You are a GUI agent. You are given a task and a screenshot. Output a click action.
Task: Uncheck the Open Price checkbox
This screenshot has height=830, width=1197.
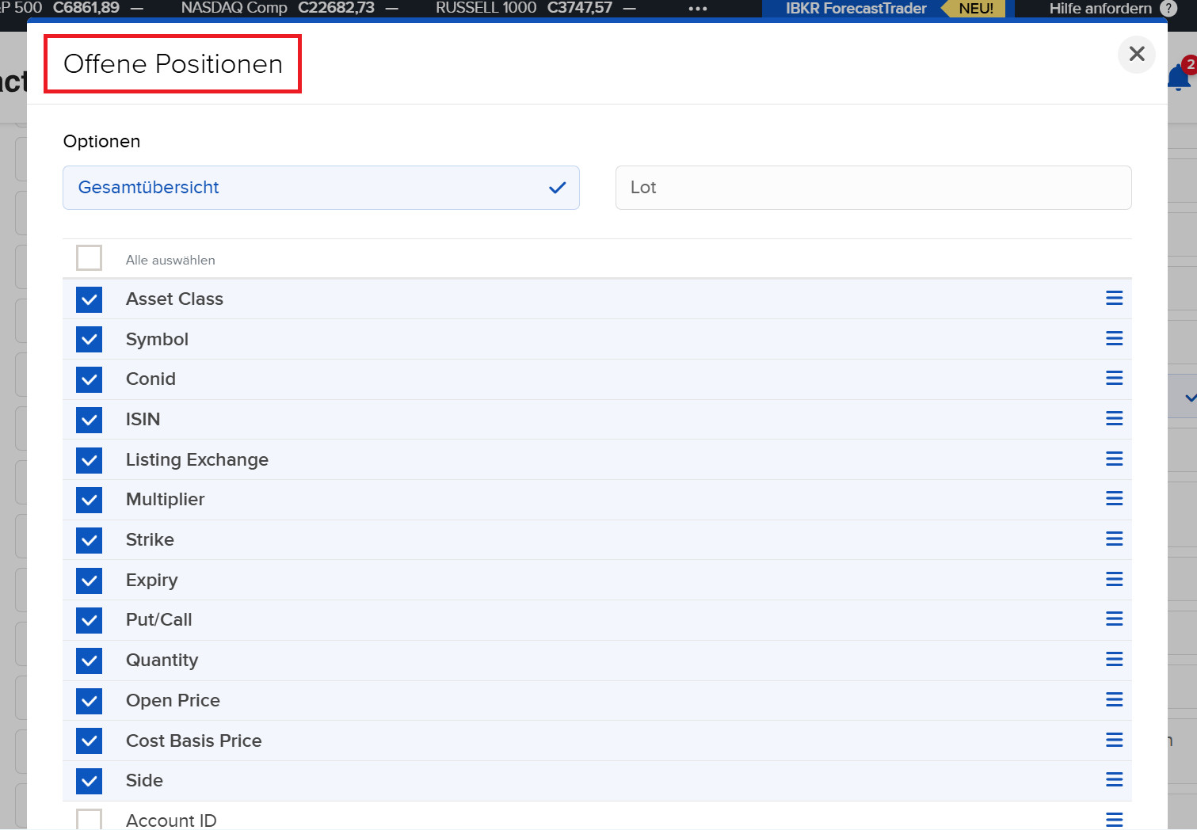[x=89, y=701]
